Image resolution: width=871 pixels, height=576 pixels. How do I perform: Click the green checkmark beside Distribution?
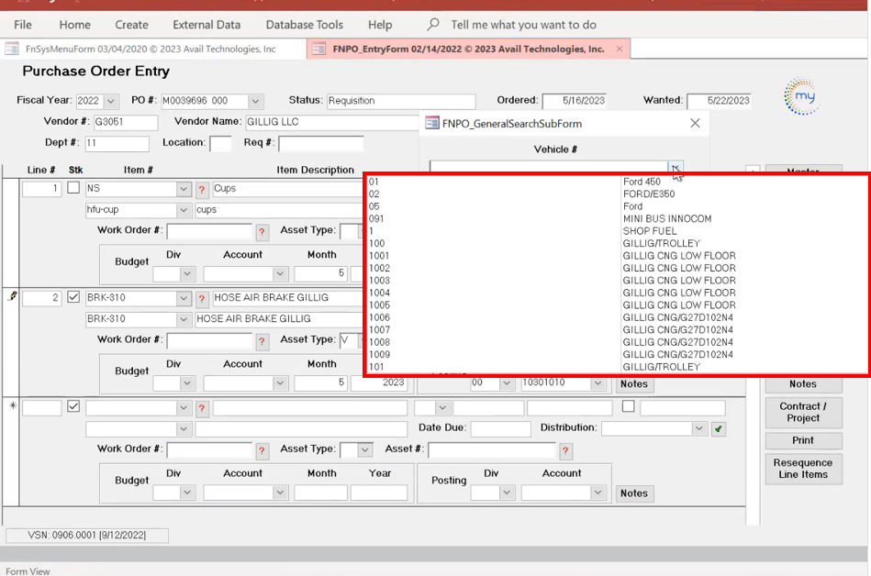(719, 428)
